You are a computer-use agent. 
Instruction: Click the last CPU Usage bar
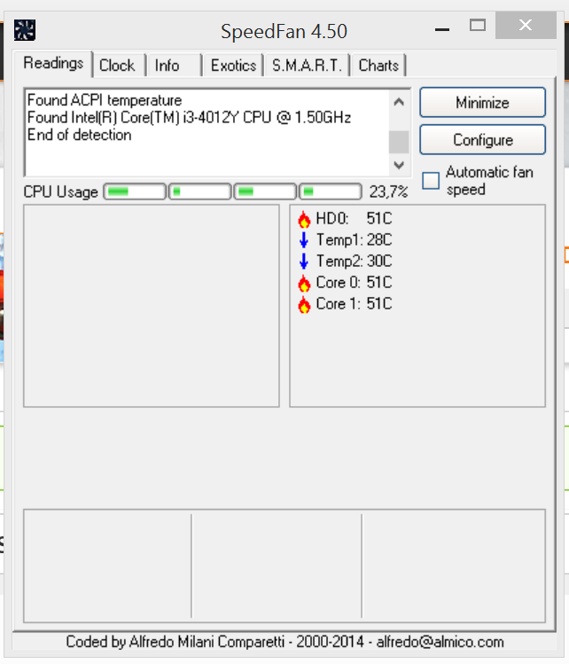(x=331, y=191)
